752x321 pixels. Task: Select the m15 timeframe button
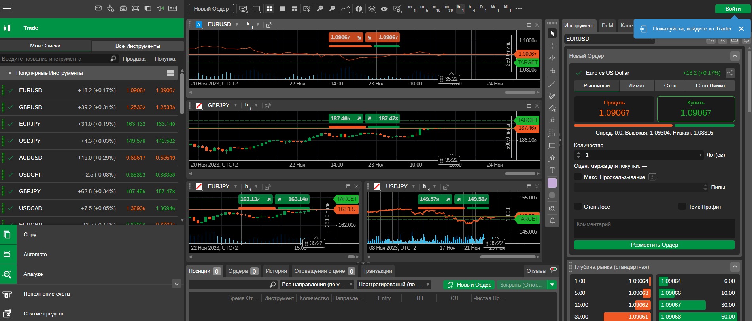coord(436,8)
